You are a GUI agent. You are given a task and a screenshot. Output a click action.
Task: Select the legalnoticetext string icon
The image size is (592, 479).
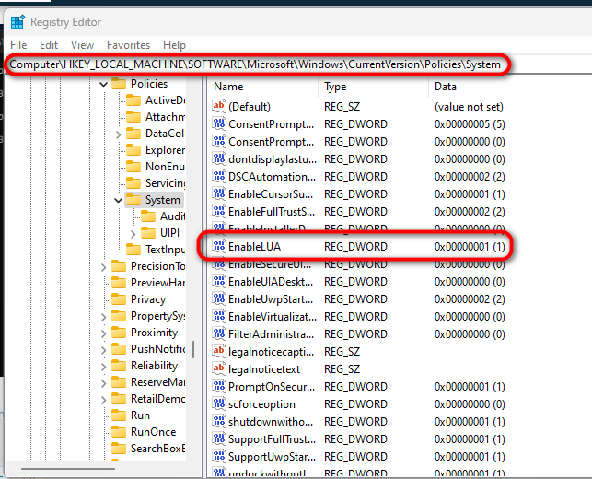click(x=219, y=368)
